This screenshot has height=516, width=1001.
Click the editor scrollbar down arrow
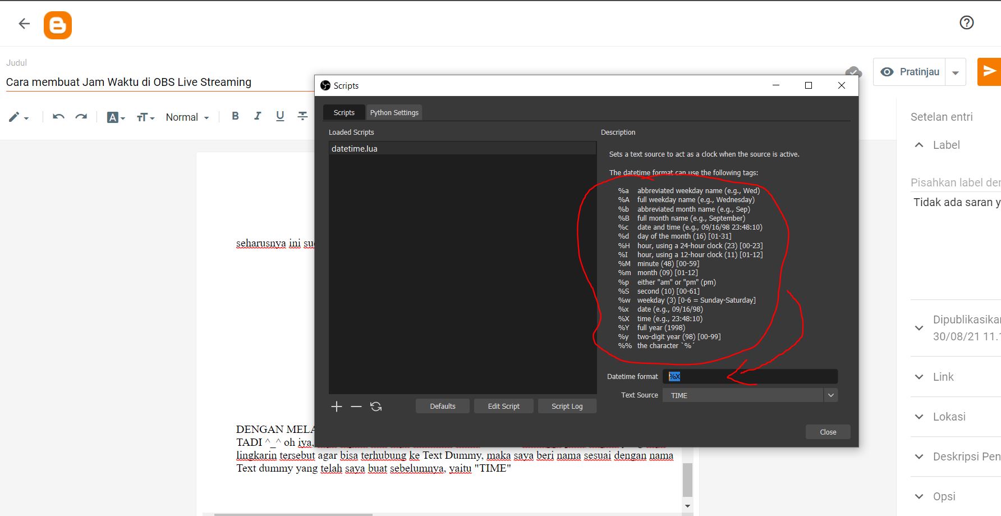(x=687, y=506)
